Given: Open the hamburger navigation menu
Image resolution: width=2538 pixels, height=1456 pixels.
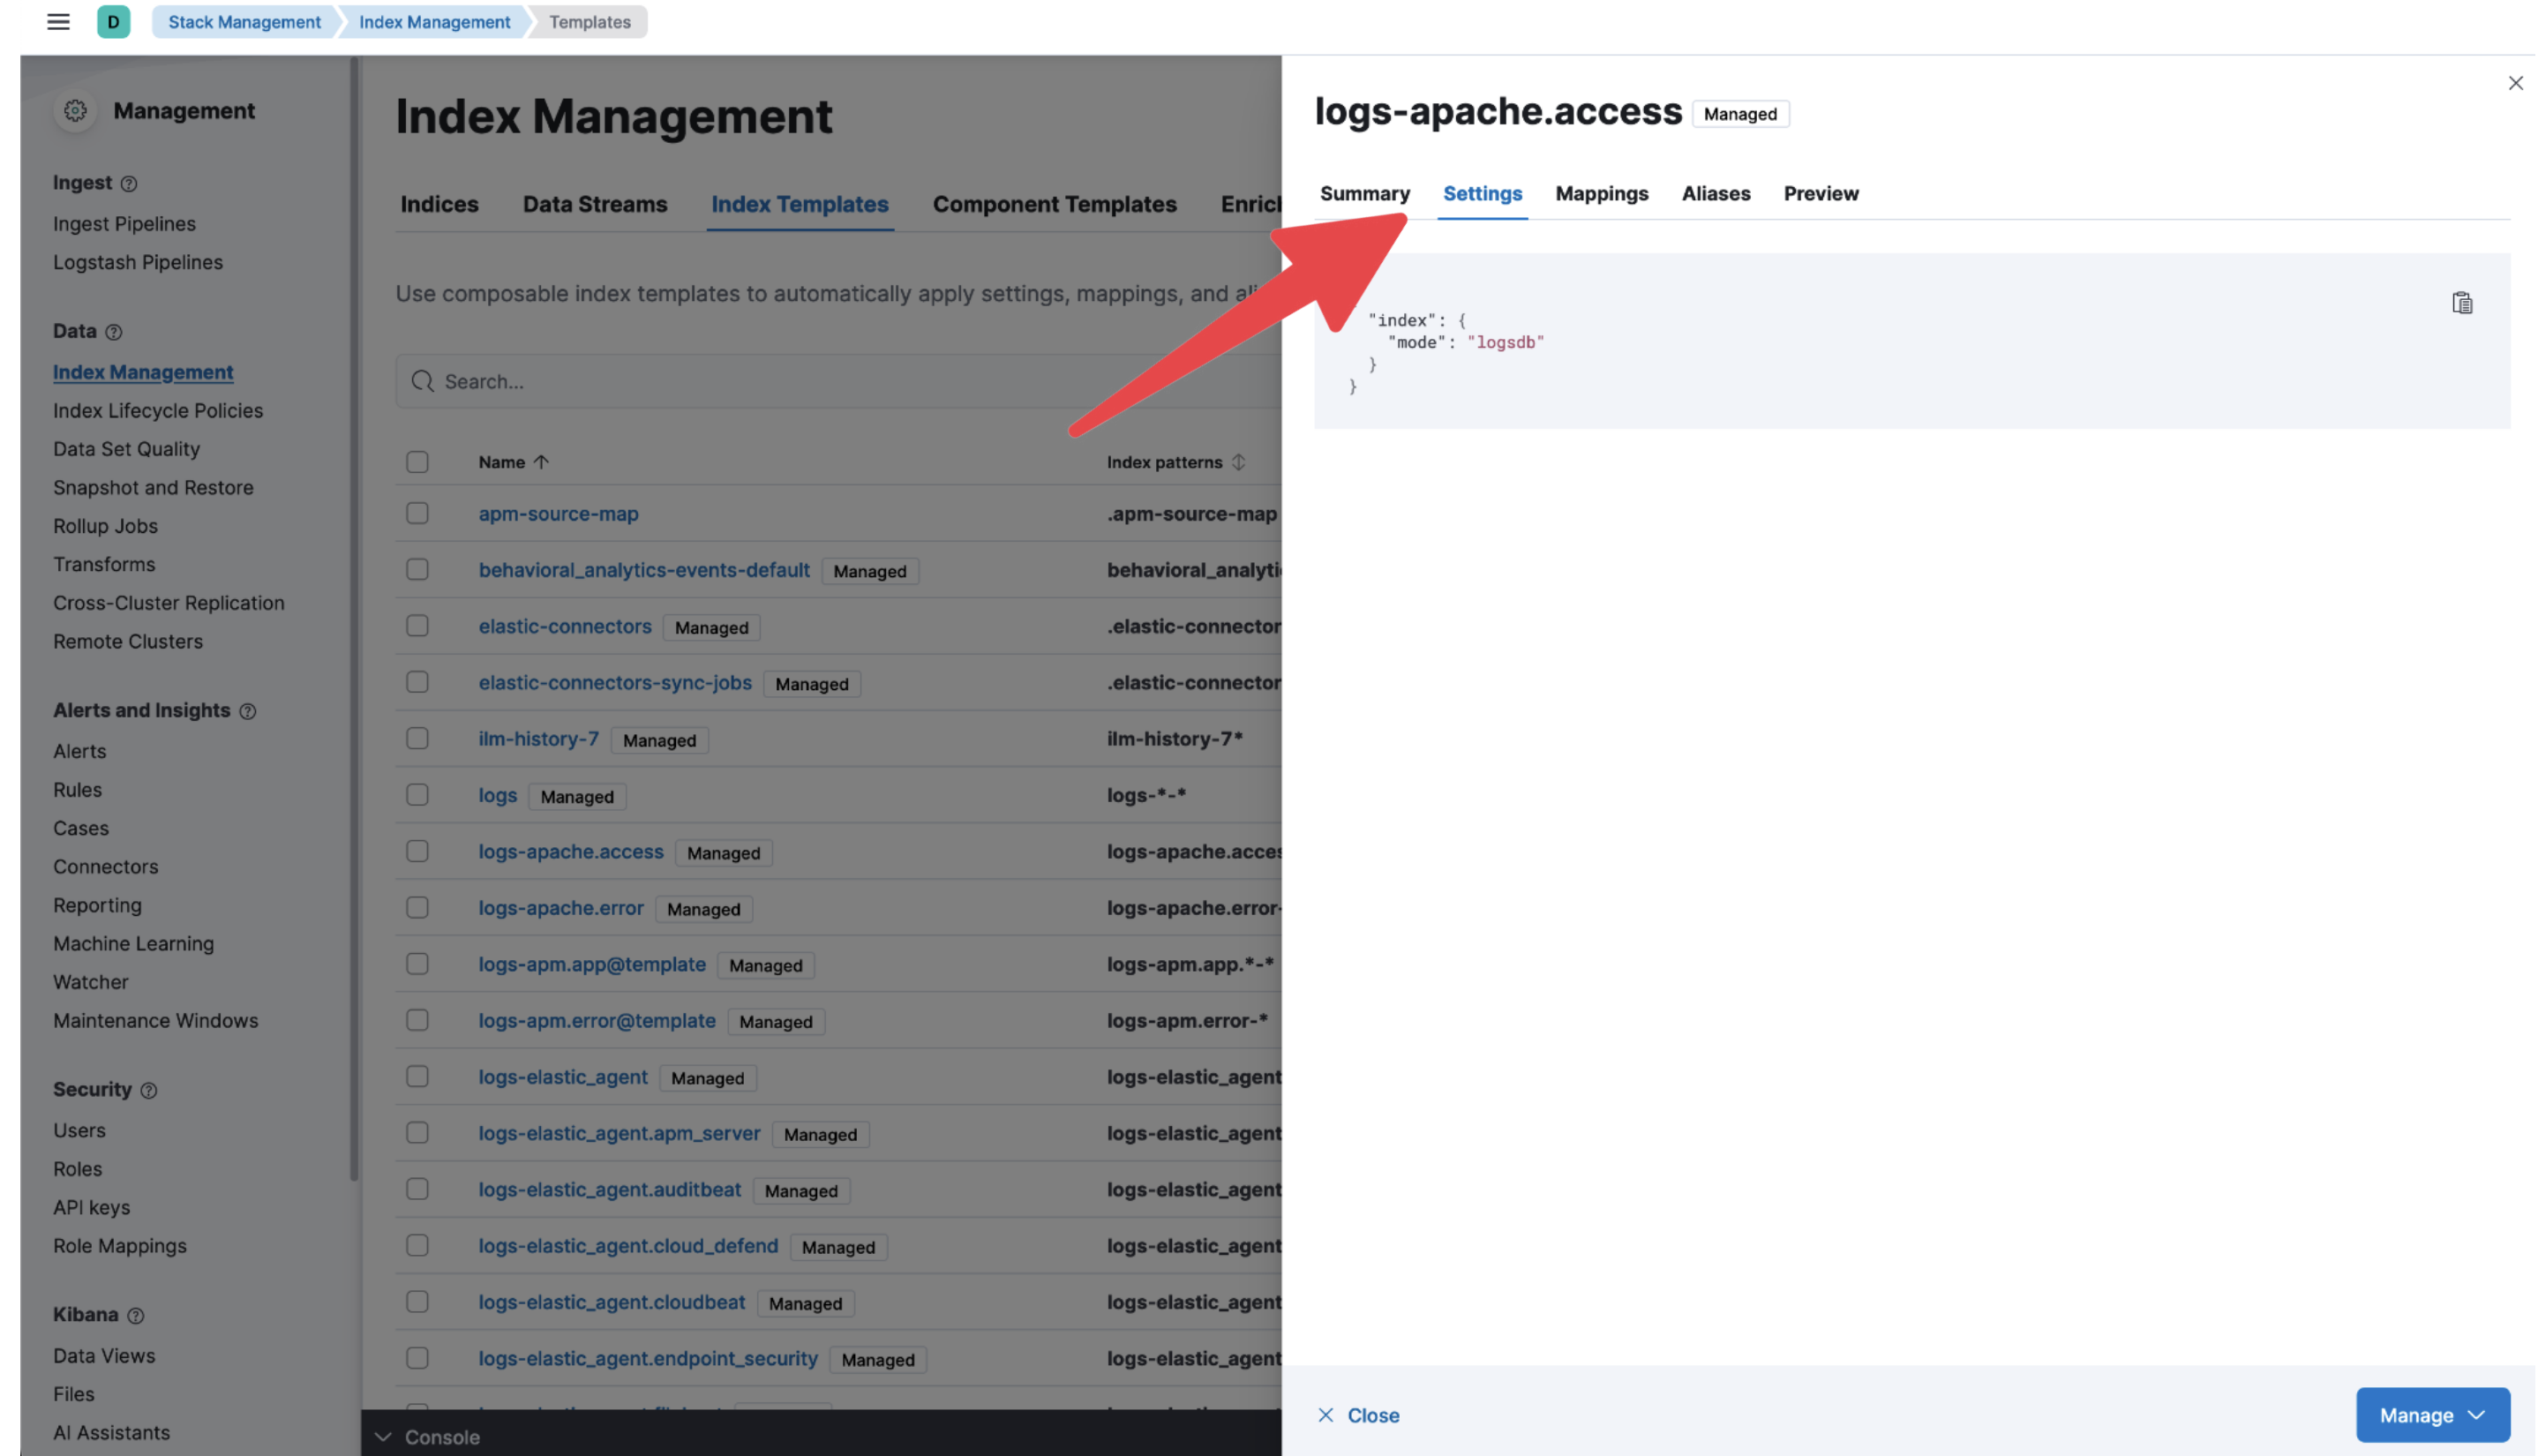Looking at the screenshot, I should click(x=58, y=22).
